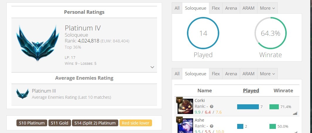Switch to Arena tab in champions panel
This screenshot has width=312, height=133.
click(x=231, y=74)
